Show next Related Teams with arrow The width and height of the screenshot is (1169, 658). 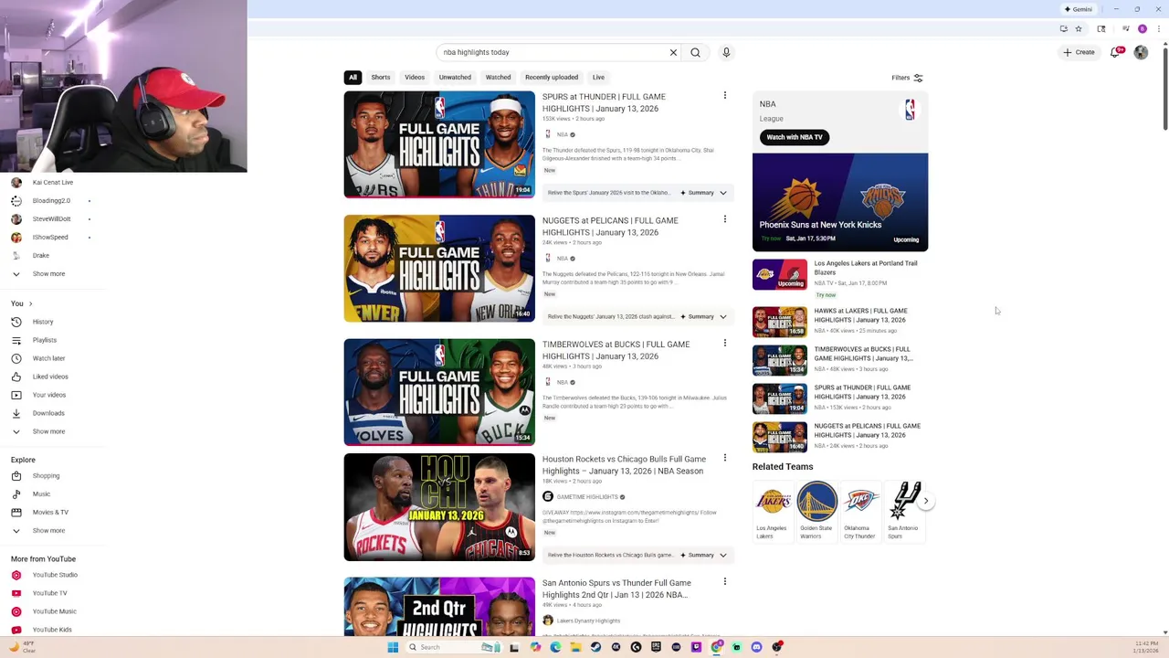(925, 501)
